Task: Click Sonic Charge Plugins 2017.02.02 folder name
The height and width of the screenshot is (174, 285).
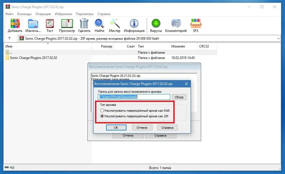Action: click(34, 58)
